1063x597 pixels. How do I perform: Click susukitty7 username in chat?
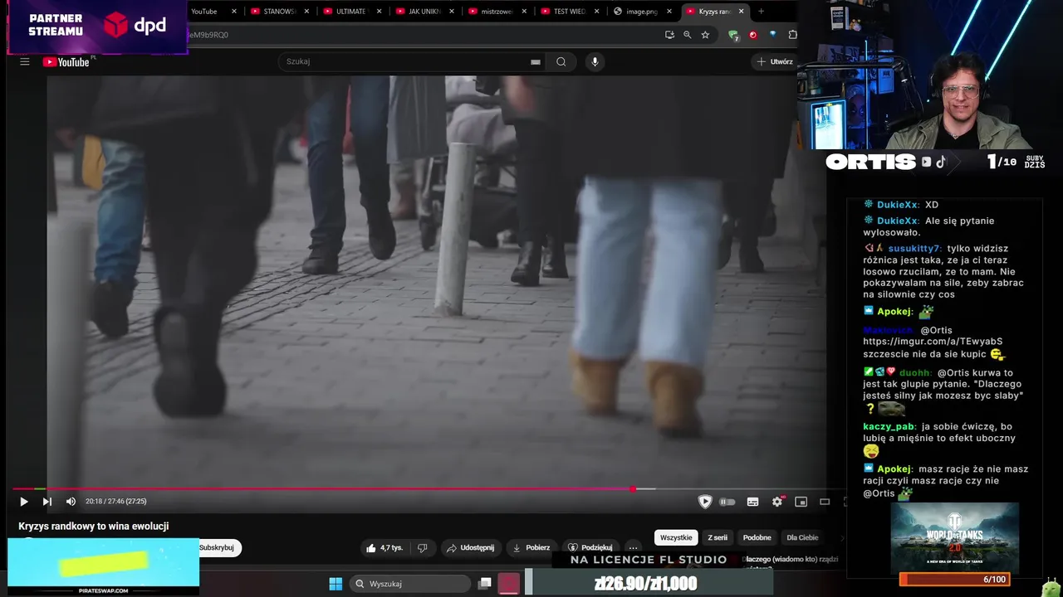[914, 249]
